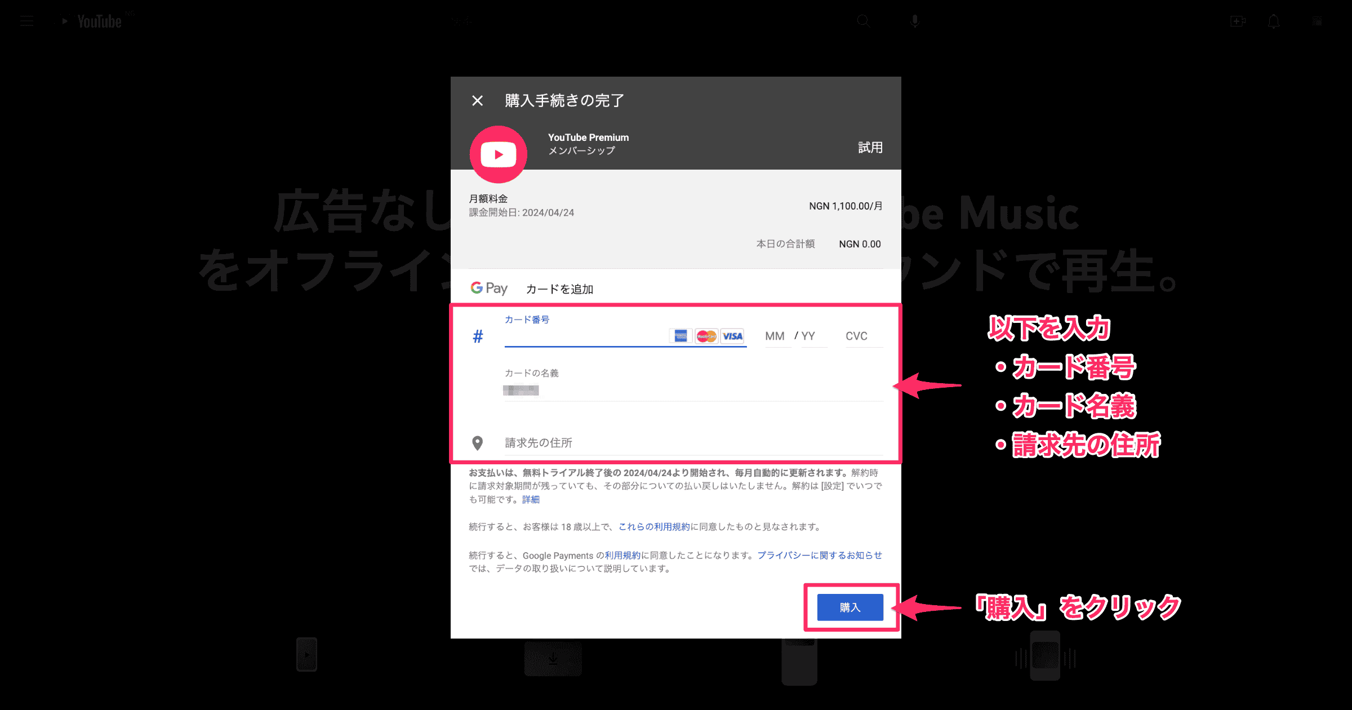Screen dimensions: 1352x710
Task: Click the YouTube search magnifier icon
Action: tap(864, 21)
